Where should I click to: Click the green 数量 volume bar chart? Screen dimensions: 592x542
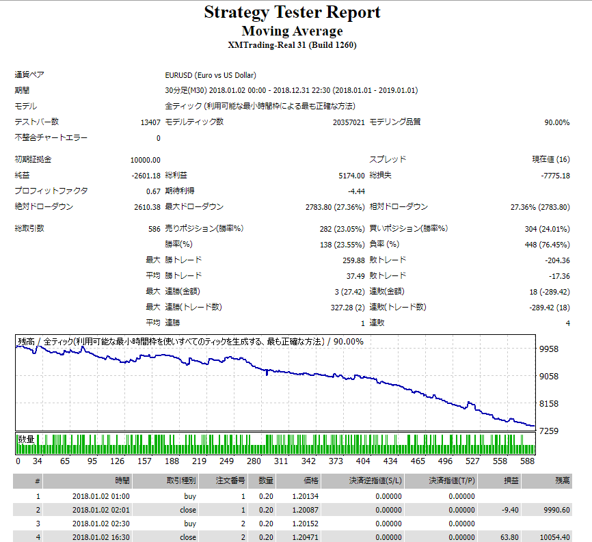pos(275,444)
